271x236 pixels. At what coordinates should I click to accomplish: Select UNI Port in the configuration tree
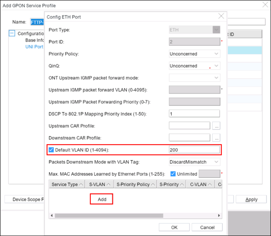(x=34, y=47)
